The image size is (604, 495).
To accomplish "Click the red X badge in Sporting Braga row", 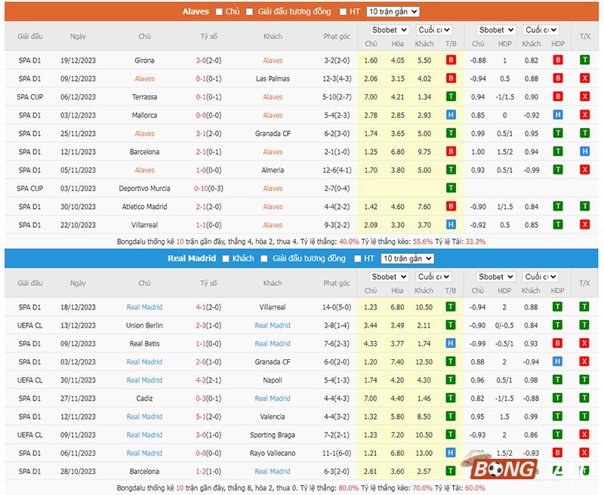I will (584, 435).
